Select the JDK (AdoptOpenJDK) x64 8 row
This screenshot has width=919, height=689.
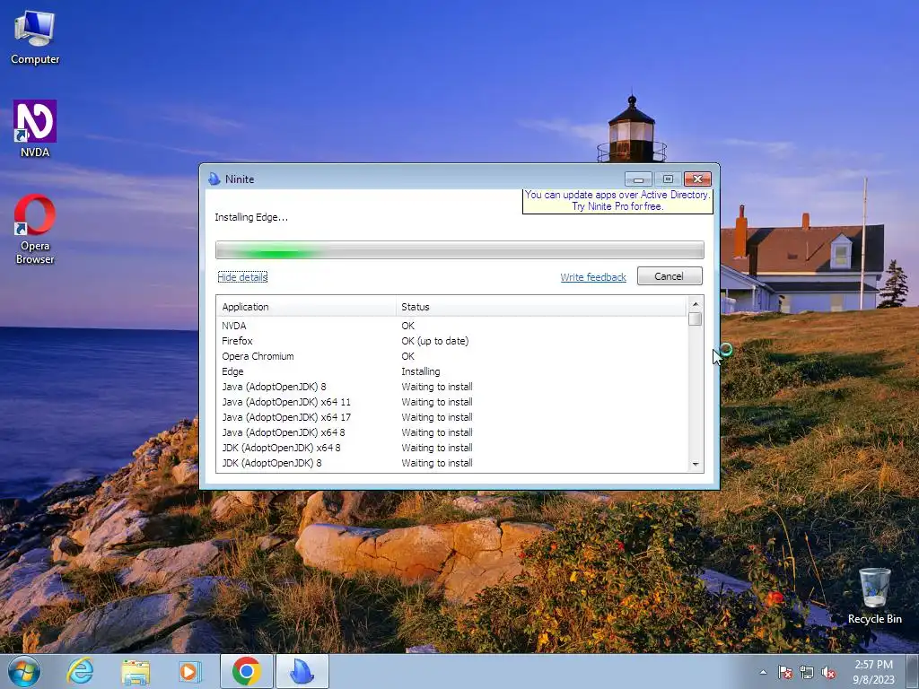(451, 447)
